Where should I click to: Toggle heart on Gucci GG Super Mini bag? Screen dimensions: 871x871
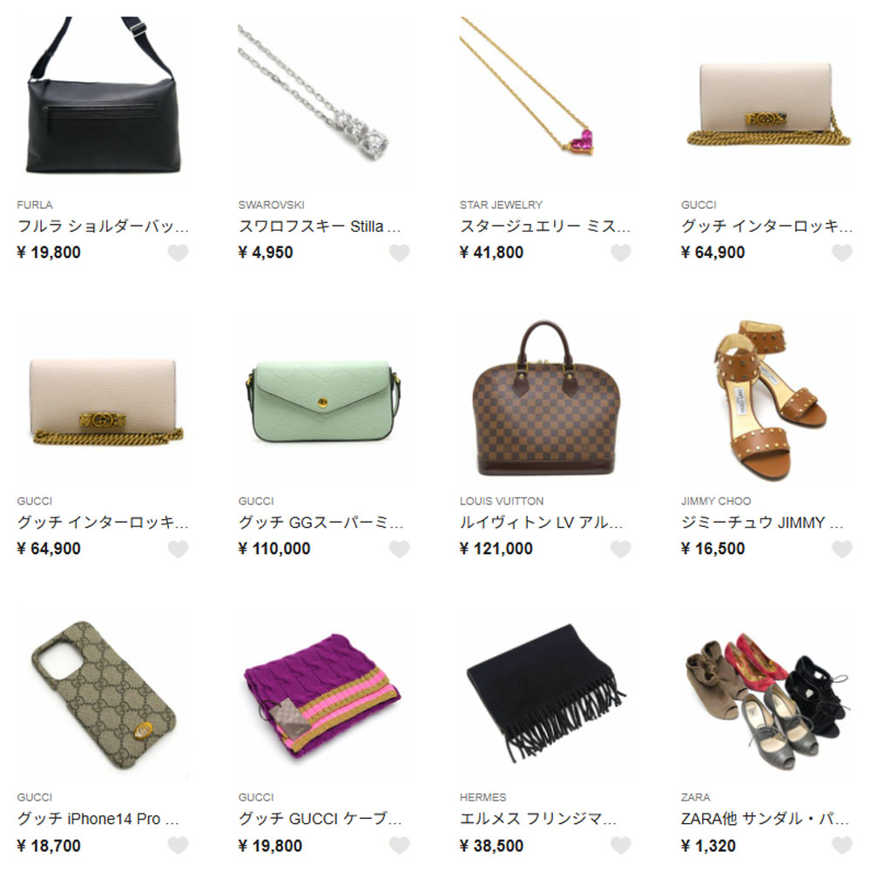click(399, 549)
